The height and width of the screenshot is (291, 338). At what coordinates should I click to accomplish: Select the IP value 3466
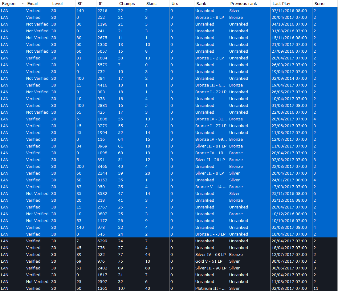(102, 167)
